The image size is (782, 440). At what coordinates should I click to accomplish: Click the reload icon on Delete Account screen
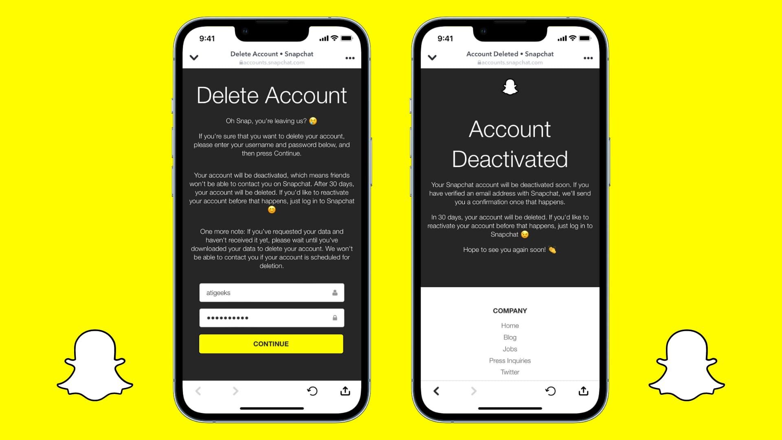312,391
